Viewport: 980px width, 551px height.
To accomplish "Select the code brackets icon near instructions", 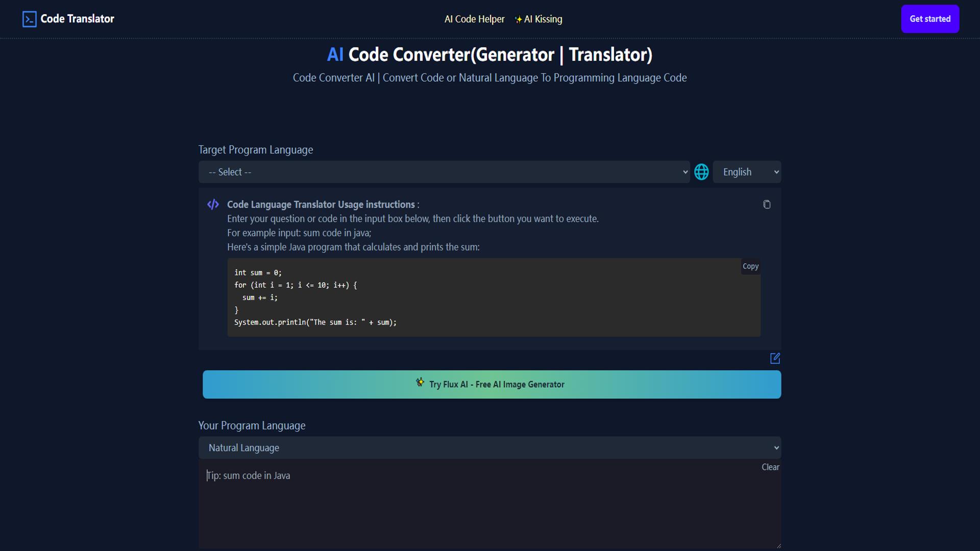I will coord(213,204).
